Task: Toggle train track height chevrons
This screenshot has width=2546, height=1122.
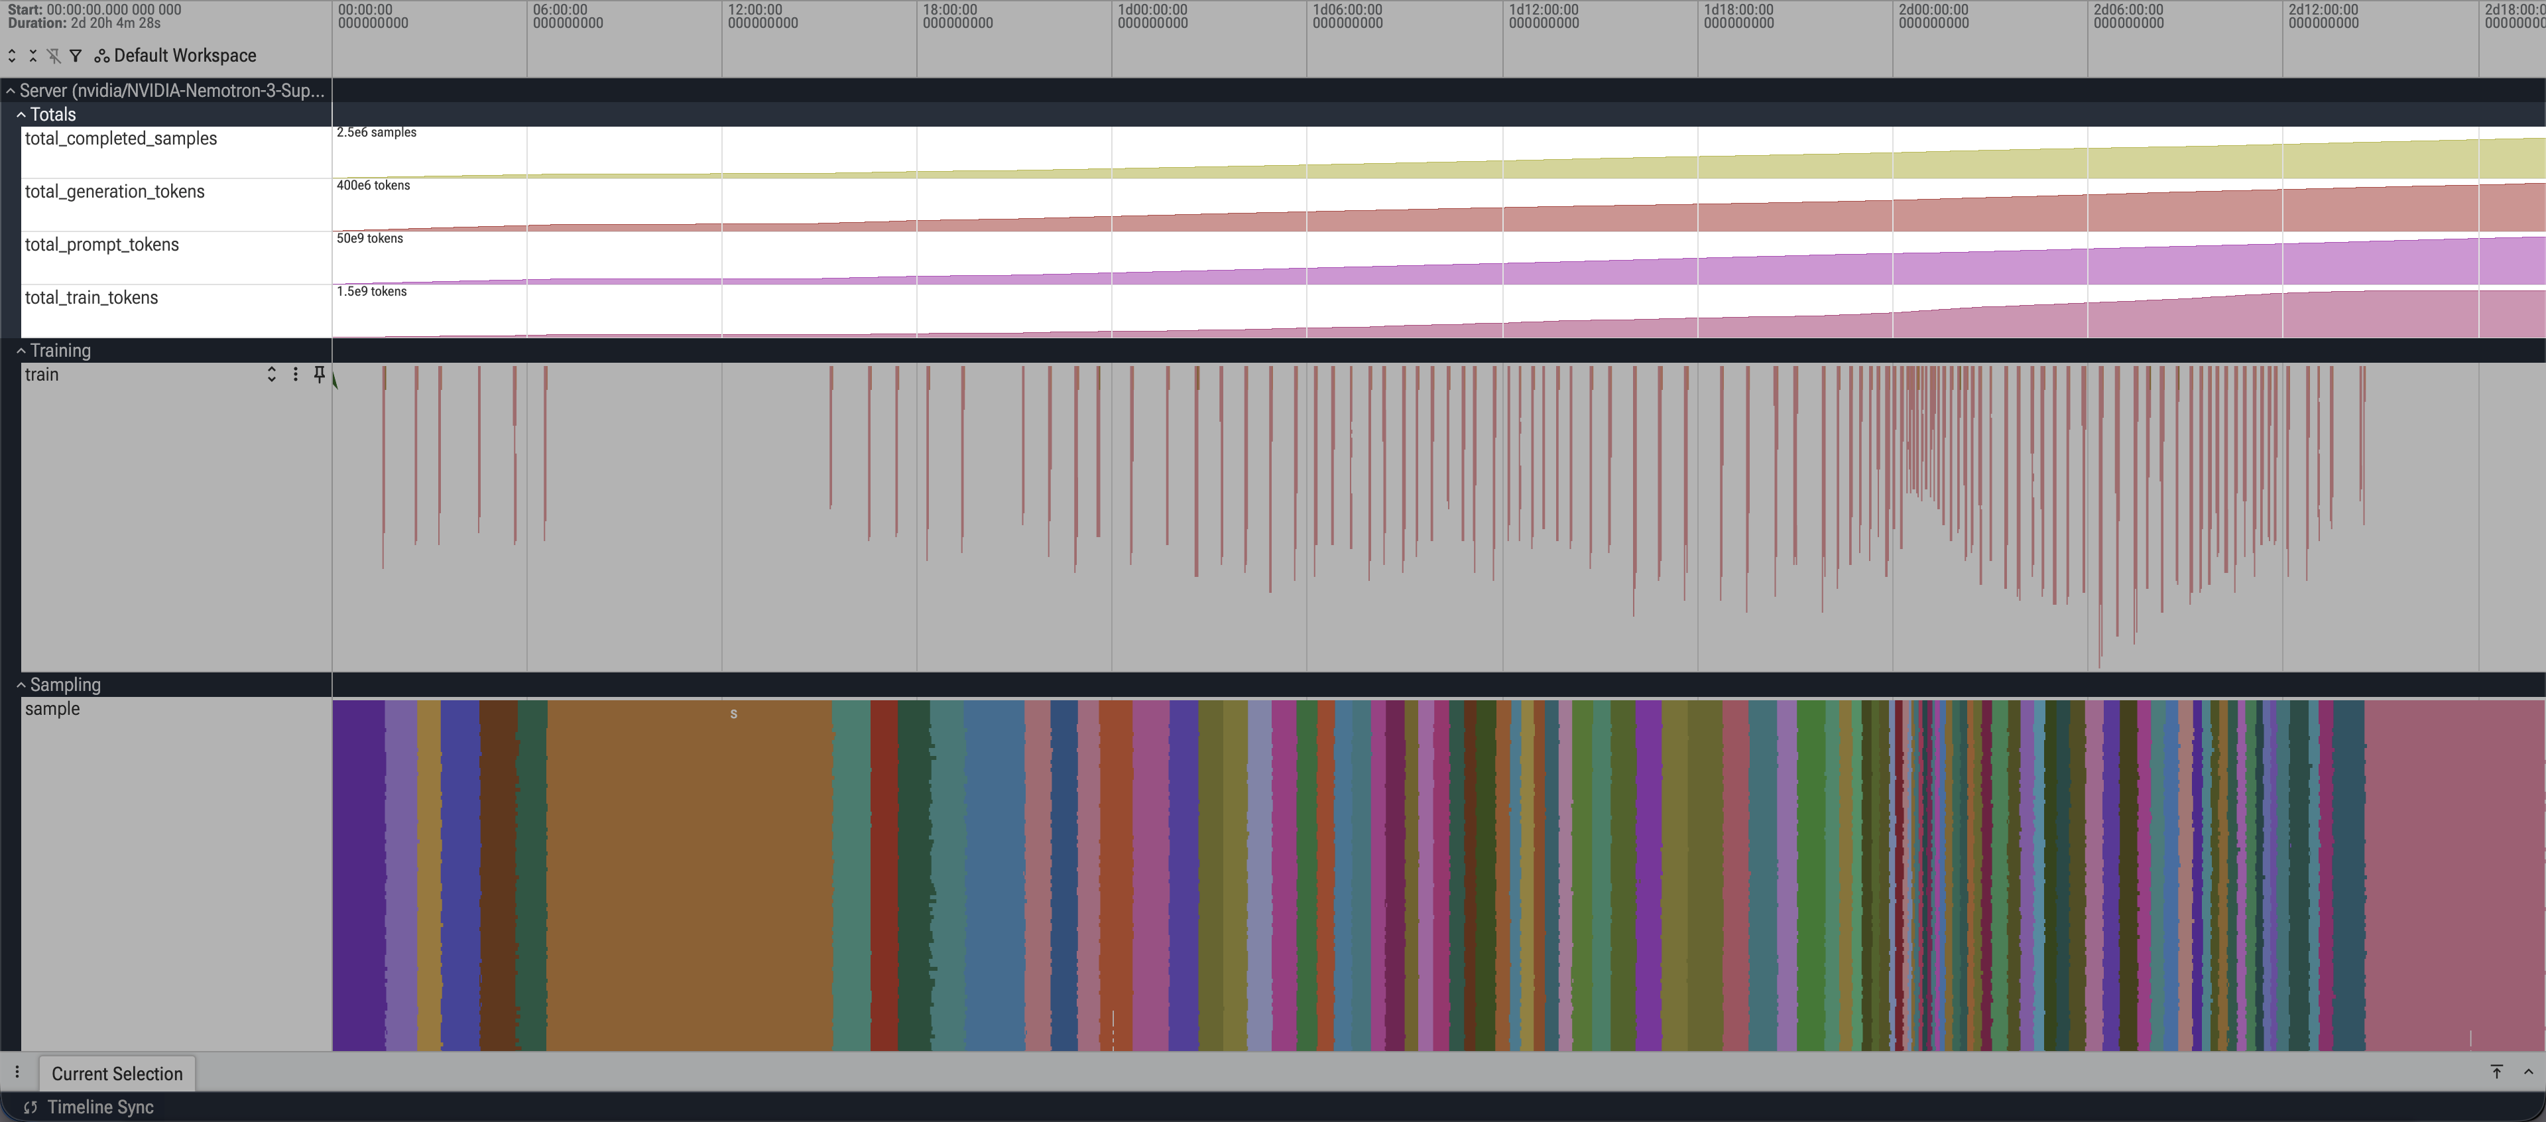Action: click(x=272, y=375)
